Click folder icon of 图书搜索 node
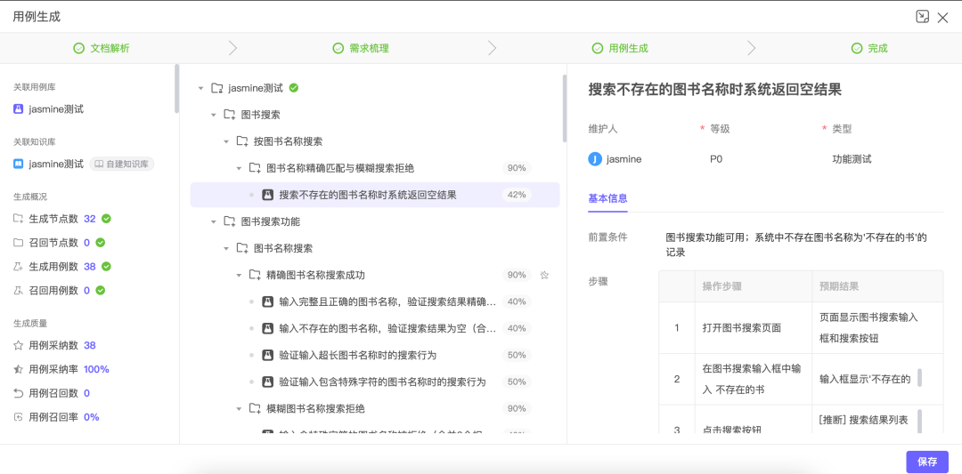 (230, 115)
